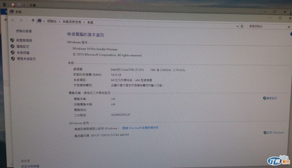The image size is (292, 168).
Task: Click product ID 00137-10010-52743-AA254
Action: 110,135
